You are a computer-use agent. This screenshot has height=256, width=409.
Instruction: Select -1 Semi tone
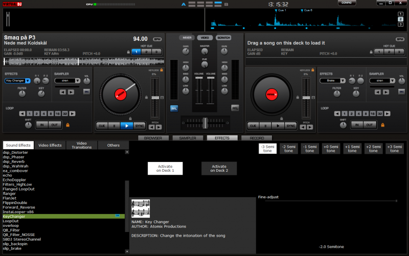[x=310, y=149]
